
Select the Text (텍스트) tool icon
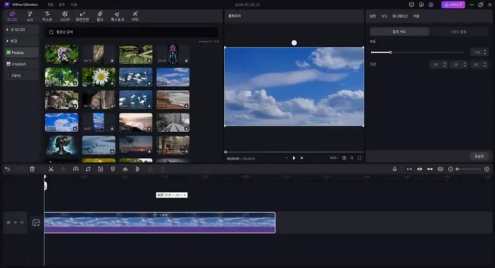pos(47,16)
